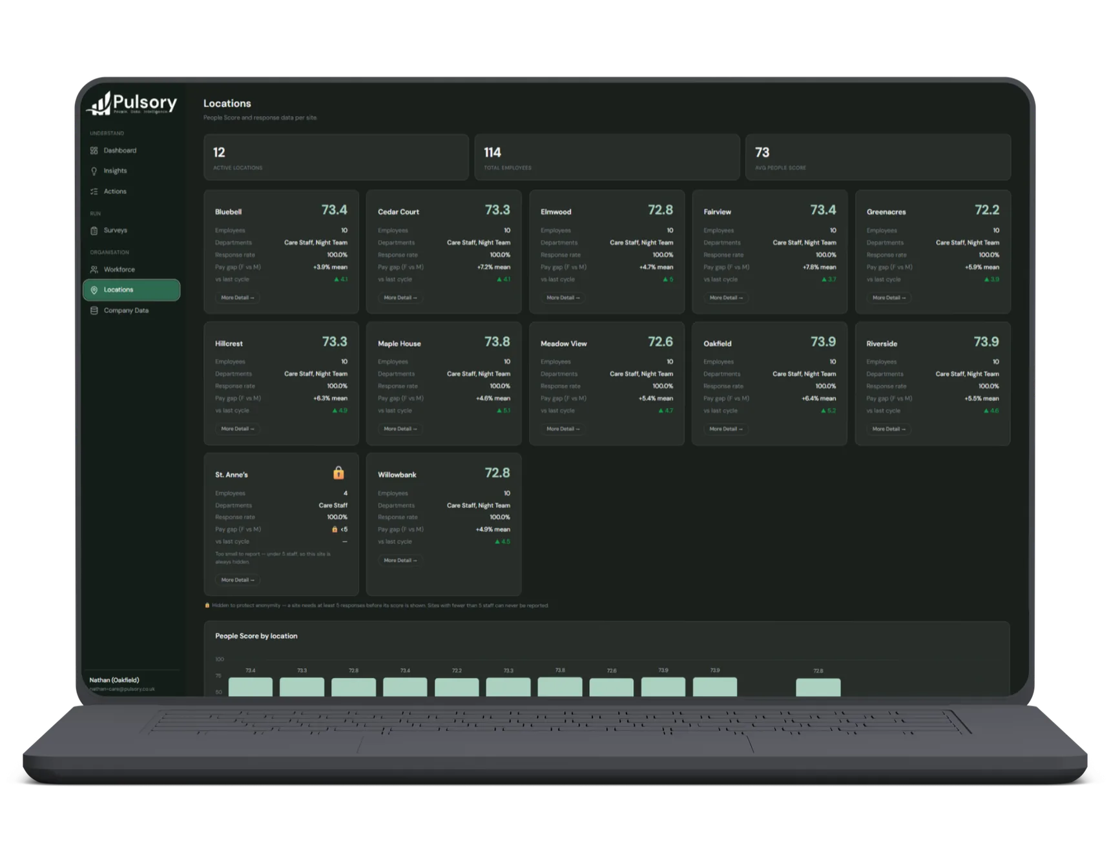Open More Detail for Meadow View

[563, 429]
